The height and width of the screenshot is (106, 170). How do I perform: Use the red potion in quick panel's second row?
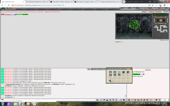tap(110, 75)
